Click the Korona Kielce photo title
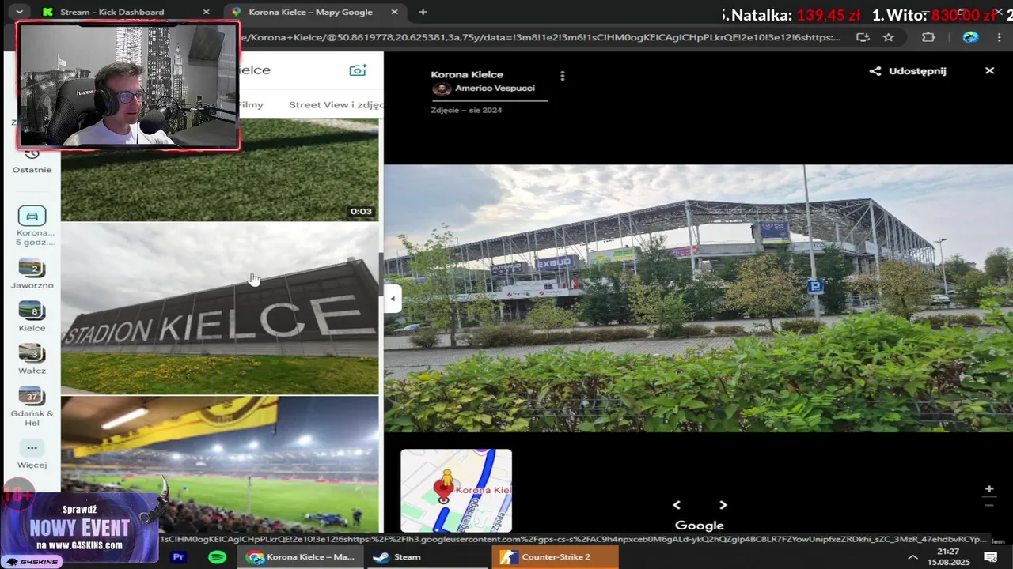Image resolution: width=1013 pixels, height=569 pixels. click(467, 74)
